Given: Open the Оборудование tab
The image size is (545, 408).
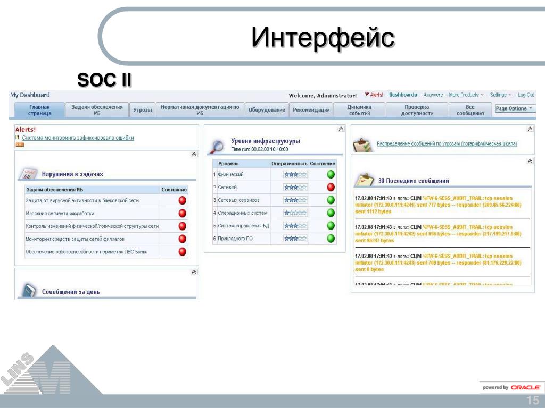Looking at the screenshot, I should [267, 110].
